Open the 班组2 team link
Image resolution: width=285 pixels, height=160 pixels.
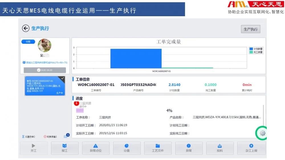click(x=45, y=62)
